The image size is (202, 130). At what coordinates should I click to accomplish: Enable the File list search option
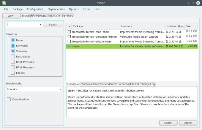pyautogui.click(x=13, y=73)
